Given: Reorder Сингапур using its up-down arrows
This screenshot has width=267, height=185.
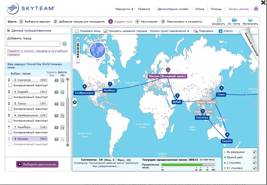Looking at the screenshot, I should click(9, 80).
